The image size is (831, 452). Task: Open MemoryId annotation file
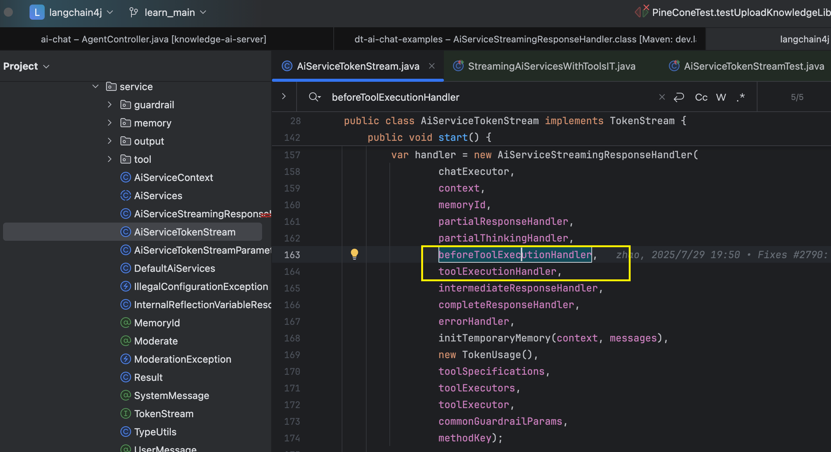150,323
